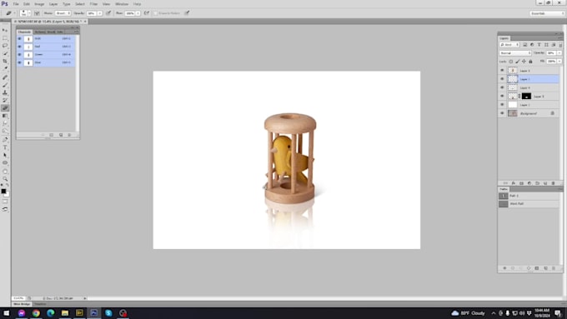Create new layer from Layers panel footer
The height and width of the screenshot is (319, 567).
[x=545, y=183]
